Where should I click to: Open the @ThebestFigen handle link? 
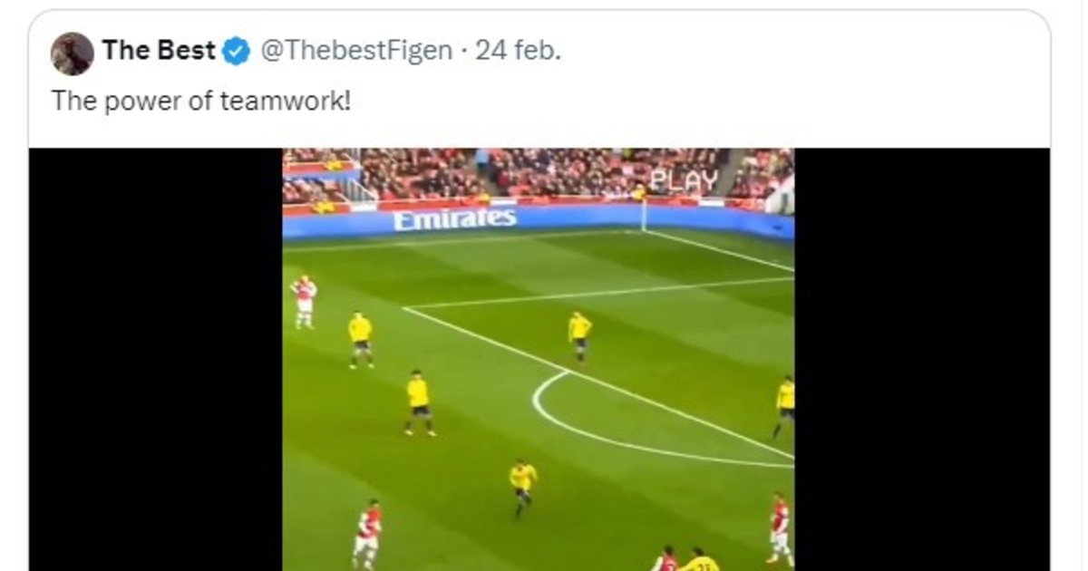(355, 51)
